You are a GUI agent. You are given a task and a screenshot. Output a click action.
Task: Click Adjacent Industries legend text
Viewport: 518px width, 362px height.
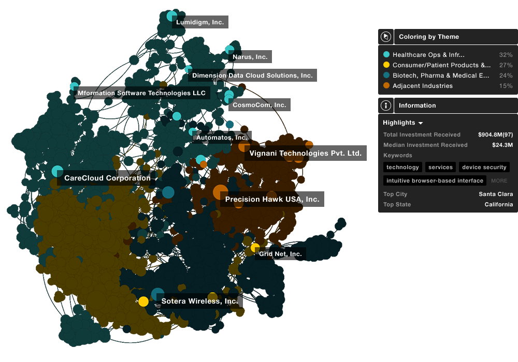point(423,86)
